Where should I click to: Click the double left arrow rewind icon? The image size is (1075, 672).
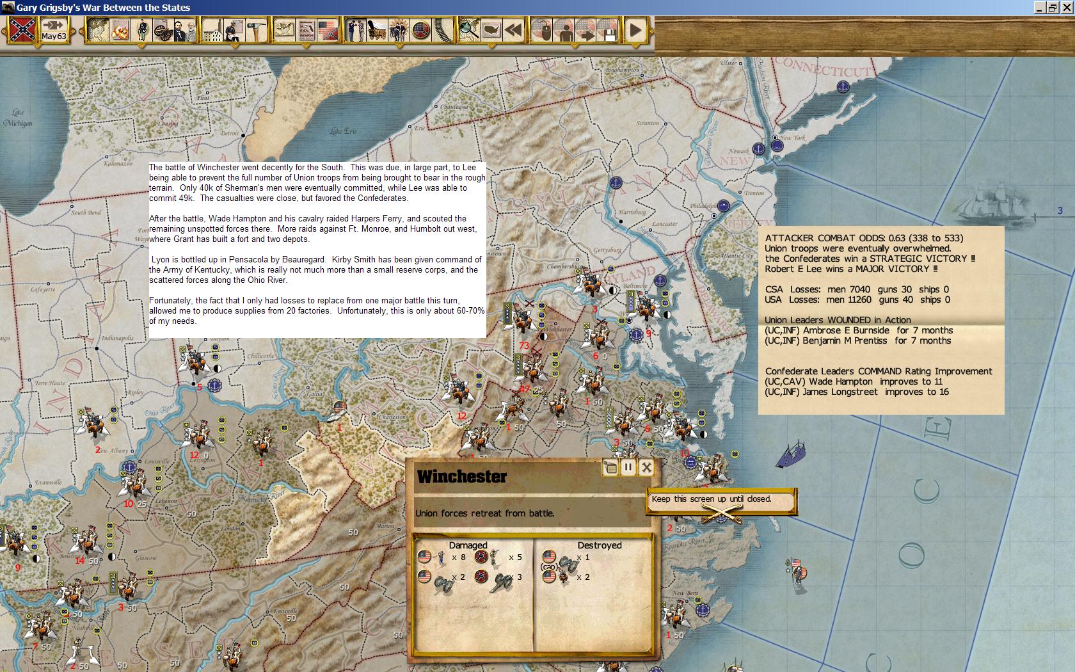click(513, 29)
